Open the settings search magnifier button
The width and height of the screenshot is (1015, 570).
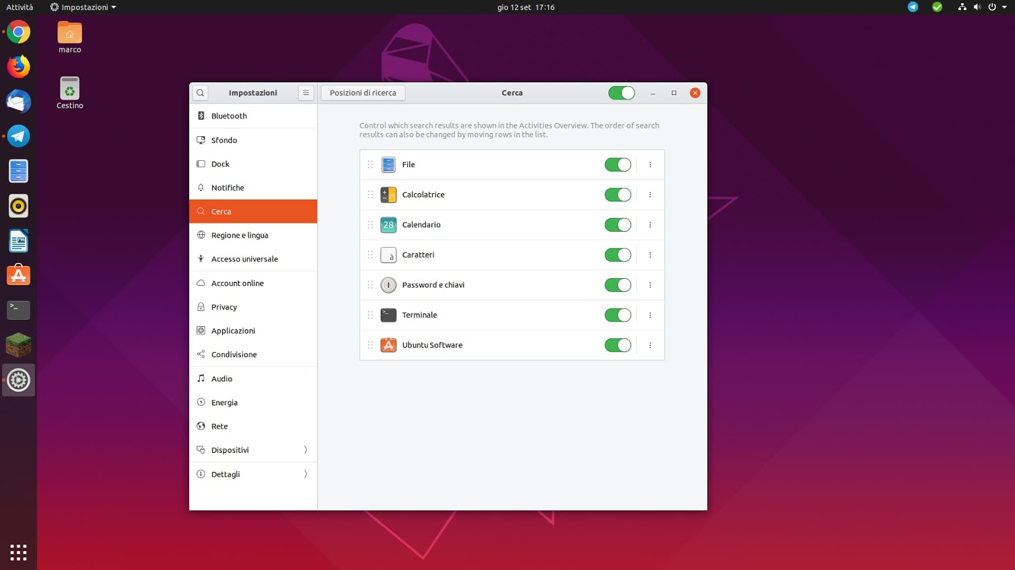(200, 93)
